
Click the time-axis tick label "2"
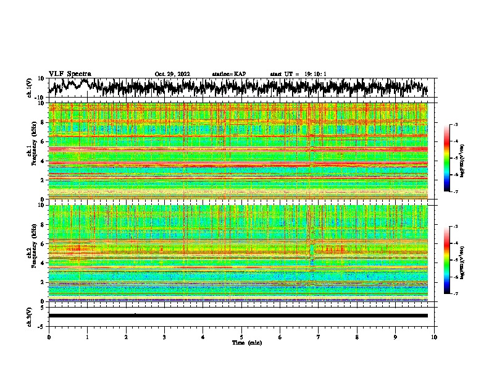[126, 337]
